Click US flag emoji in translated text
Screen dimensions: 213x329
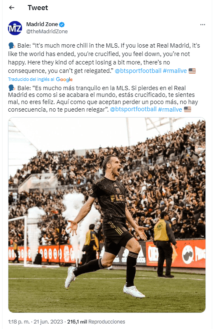pos(187,110)
